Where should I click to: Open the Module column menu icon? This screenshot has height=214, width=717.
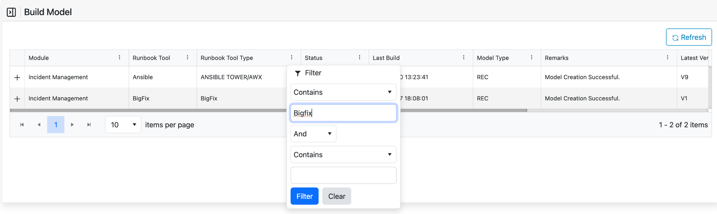[x=119, y=57]
